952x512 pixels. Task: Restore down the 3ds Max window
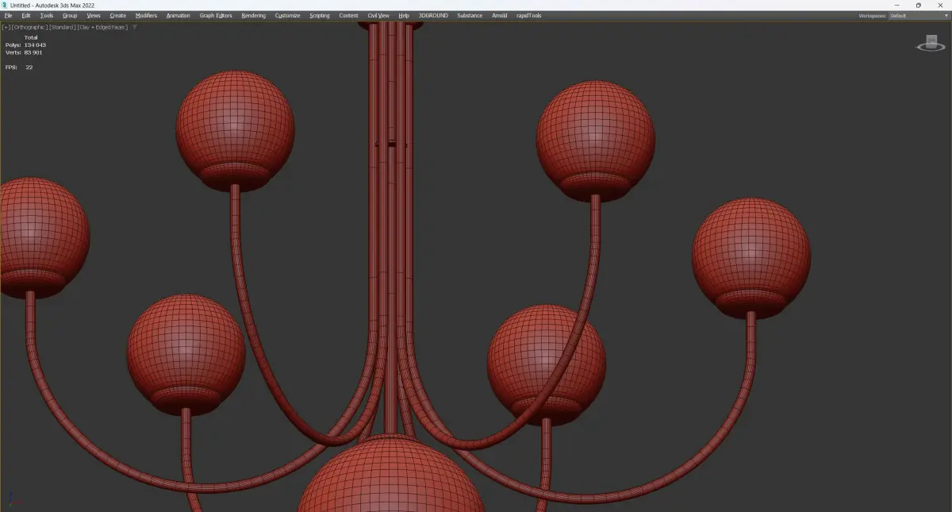click(919, 5)
